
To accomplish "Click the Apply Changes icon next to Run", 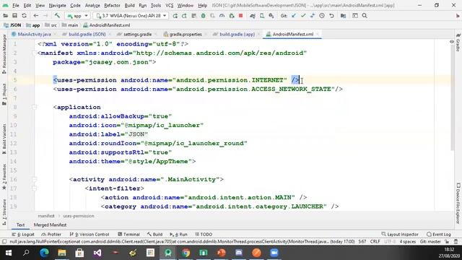I will [x=185, y=16].
